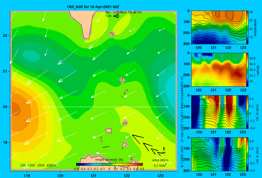
Task: Click the short black drifter segment near 18.9N 121.4E
Action: point(106,147)
